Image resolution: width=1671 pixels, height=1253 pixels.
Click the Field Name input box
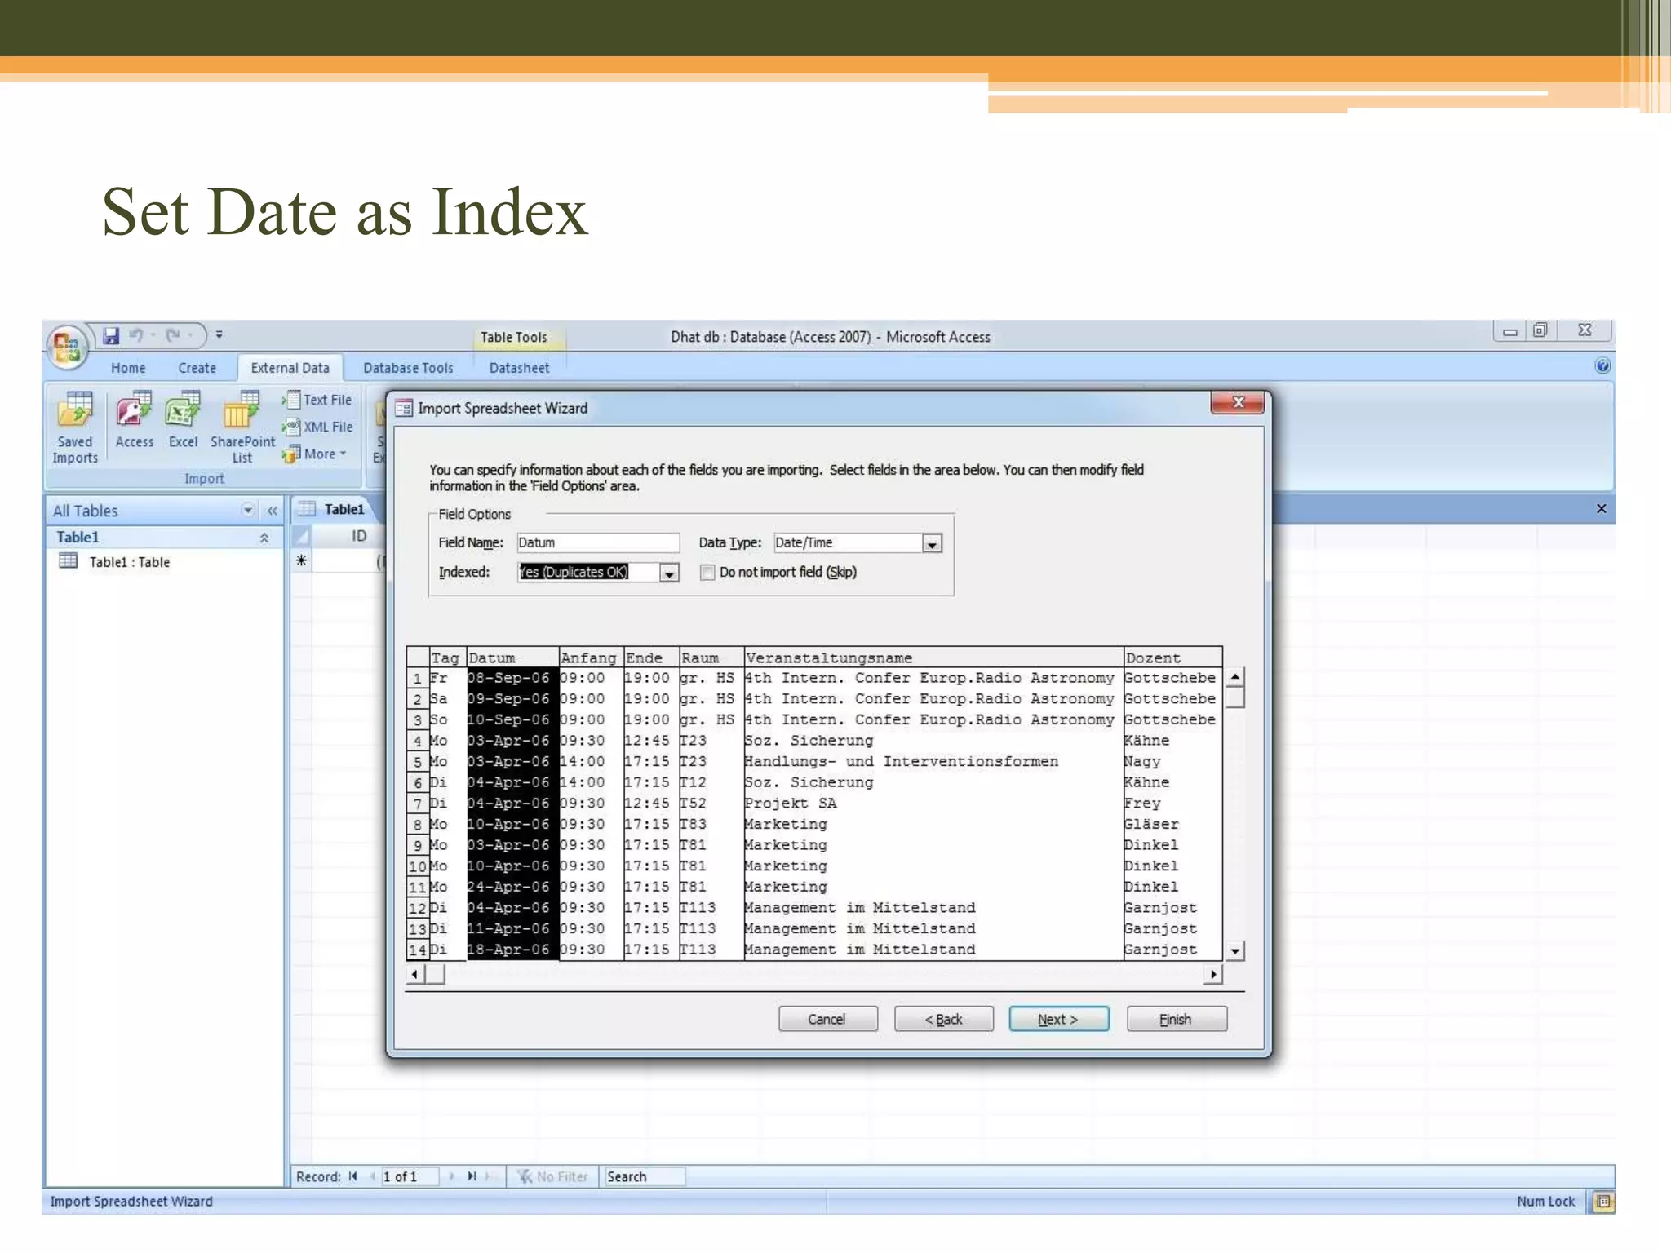pos(598,542)
